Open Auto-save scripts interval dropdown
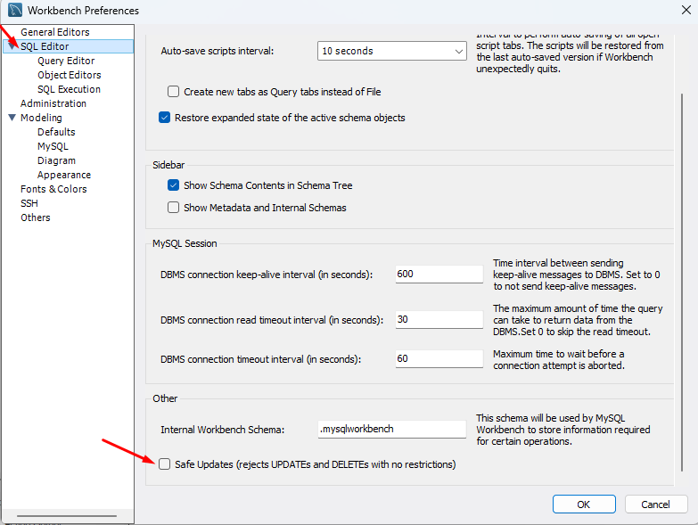 [x=391, y=51]
